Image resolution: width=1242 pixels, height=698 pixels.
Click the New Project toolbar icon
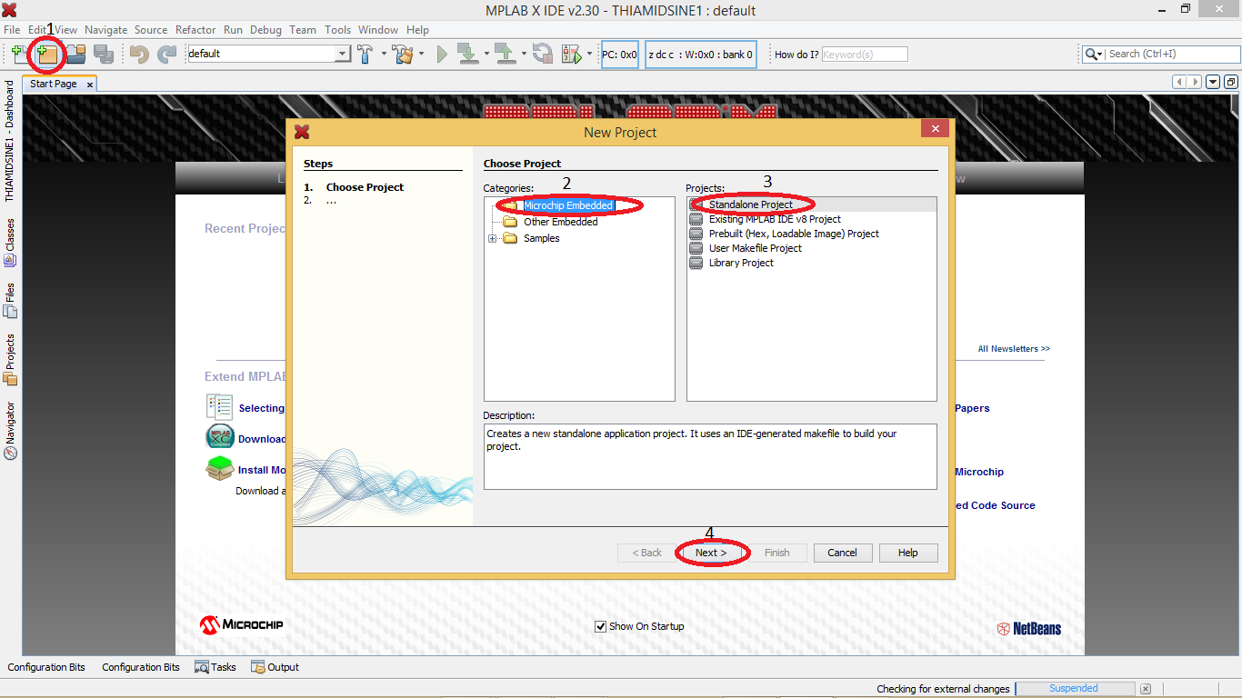[x=47, y=55]
